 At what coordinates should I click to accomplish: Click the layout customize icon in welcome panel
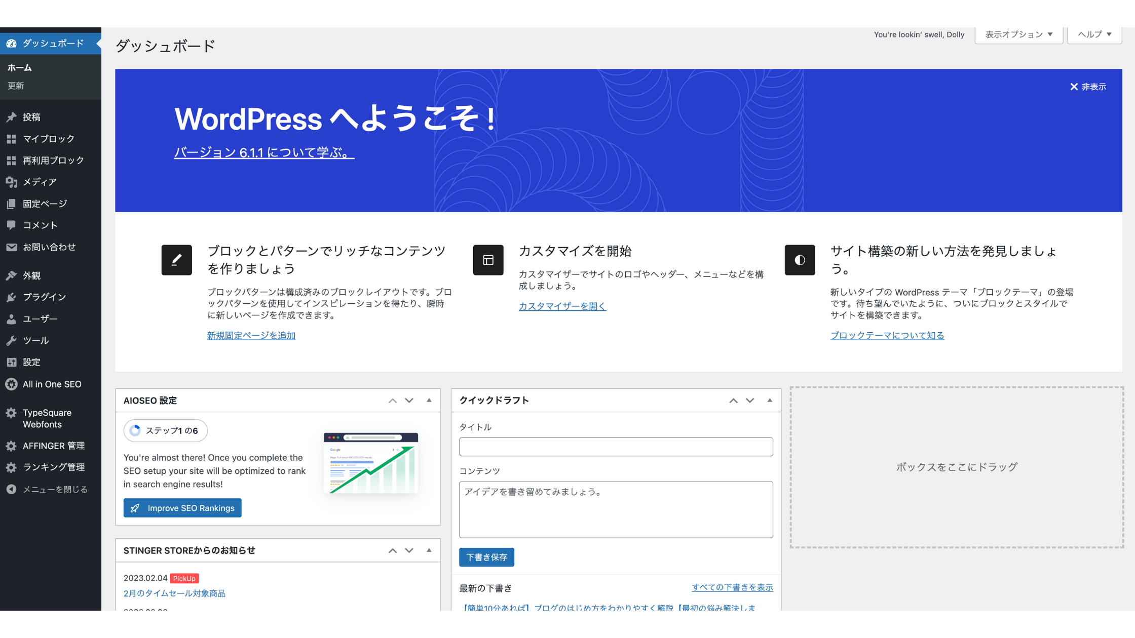pyautogui.click(x=488, y=260)
